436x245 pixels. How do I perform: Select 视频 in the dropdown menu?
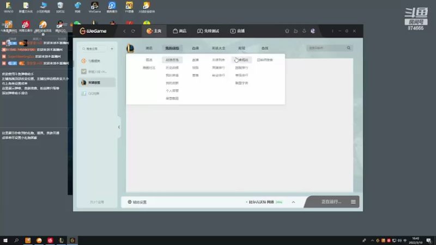click(196, 68)
